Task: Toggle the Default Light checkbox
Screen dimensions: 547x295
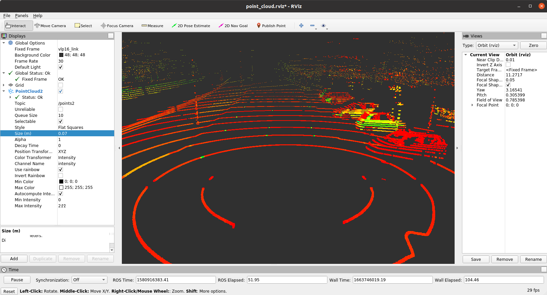Action: click(61, 67)
